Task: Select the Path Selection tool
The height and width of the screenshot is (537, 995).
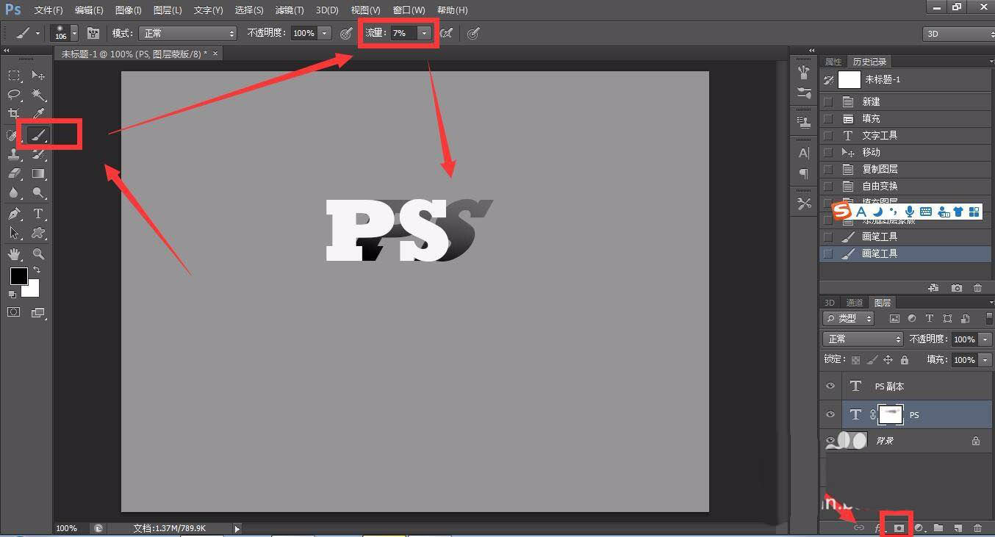Action: point(14,233)
